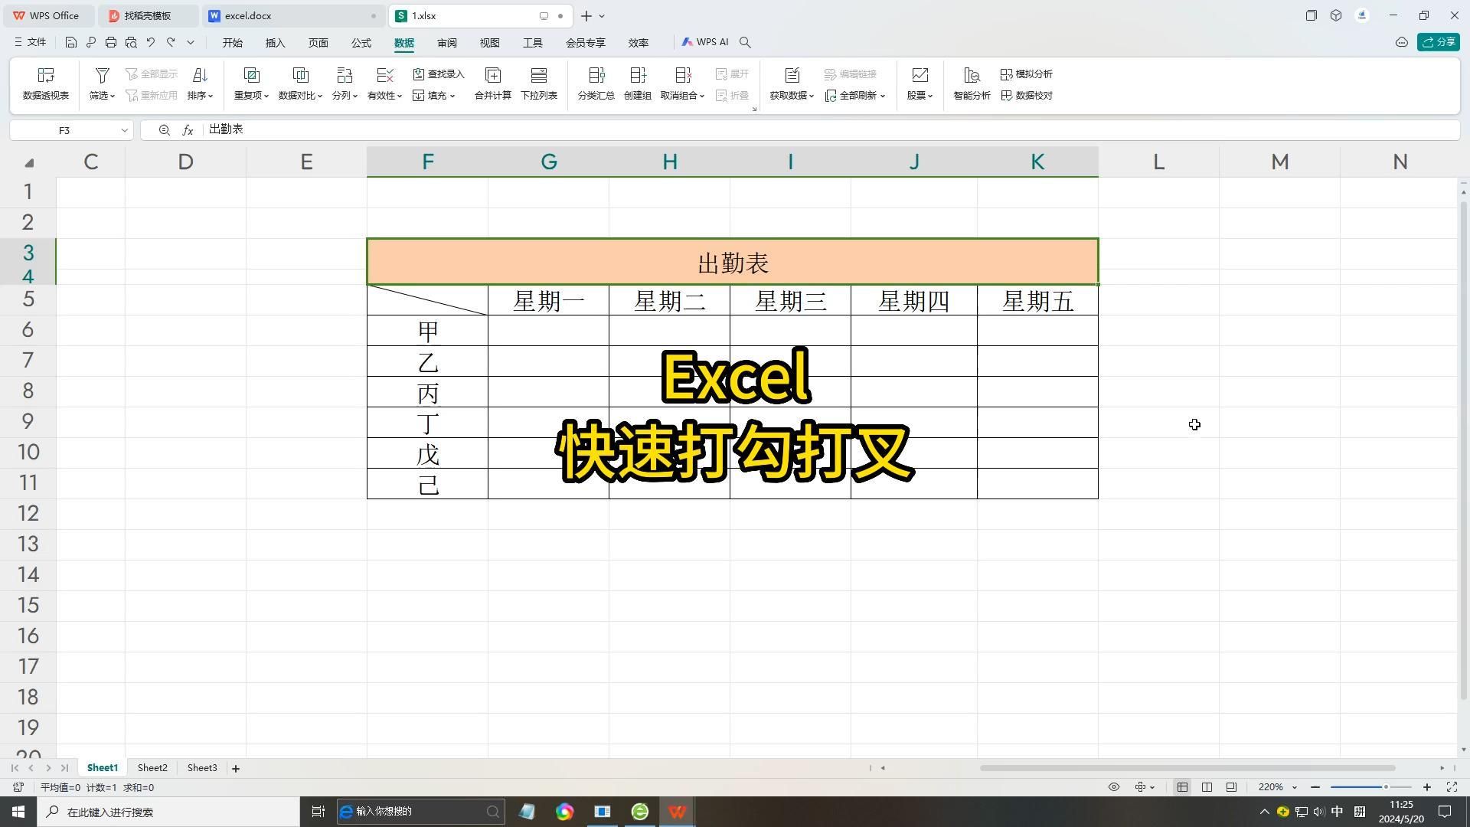
Task: Click the WPS AI button
Action: pyautogui.click(x=705, y=43)
